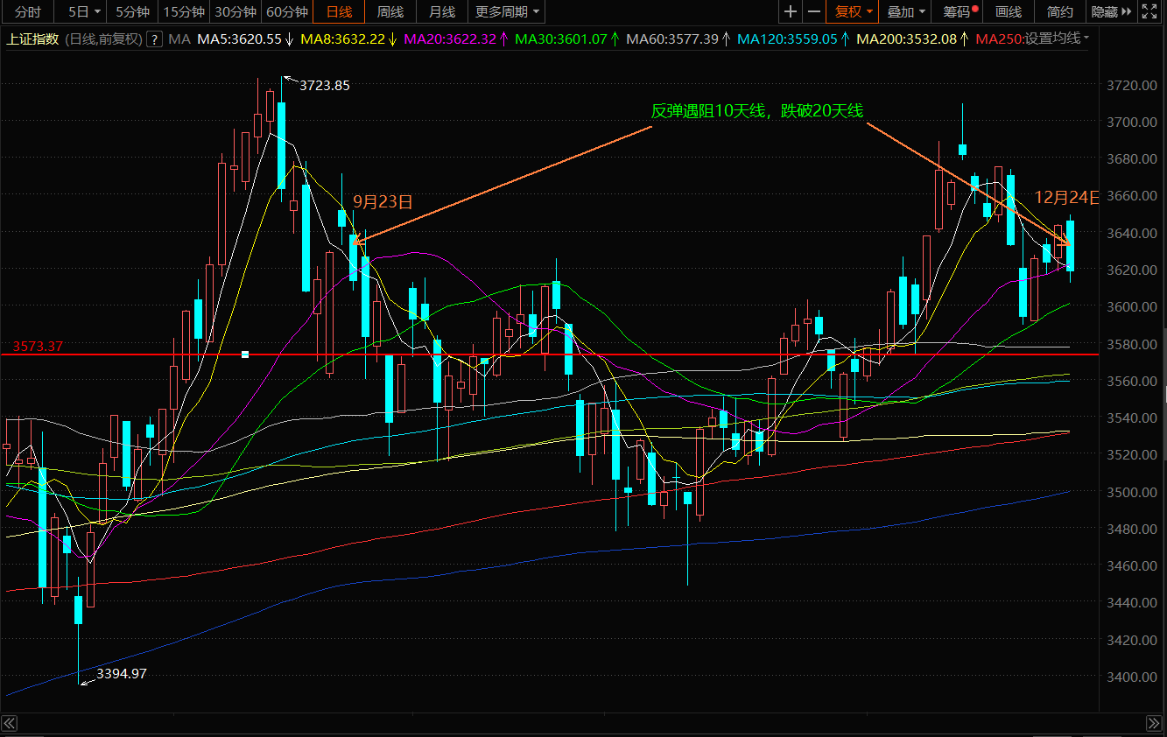Click the white handle on red horizontal line
This screenshot has width=1167, height=737.
[x=245, y=354]
